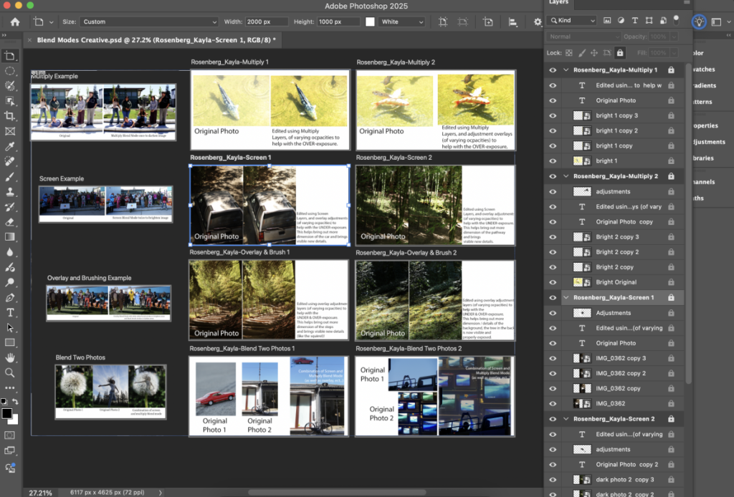Hide the Rosenberg_Kayla-Multiply 1 group
The width and height of the screenshot is (734, 497).
pos(553,70)
